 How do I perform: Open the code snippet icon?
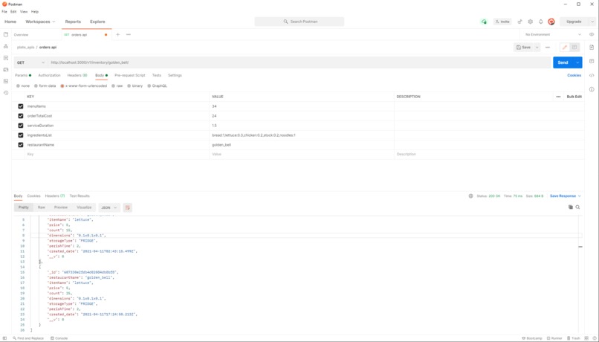pyautogui.click(x=592, y=75)
